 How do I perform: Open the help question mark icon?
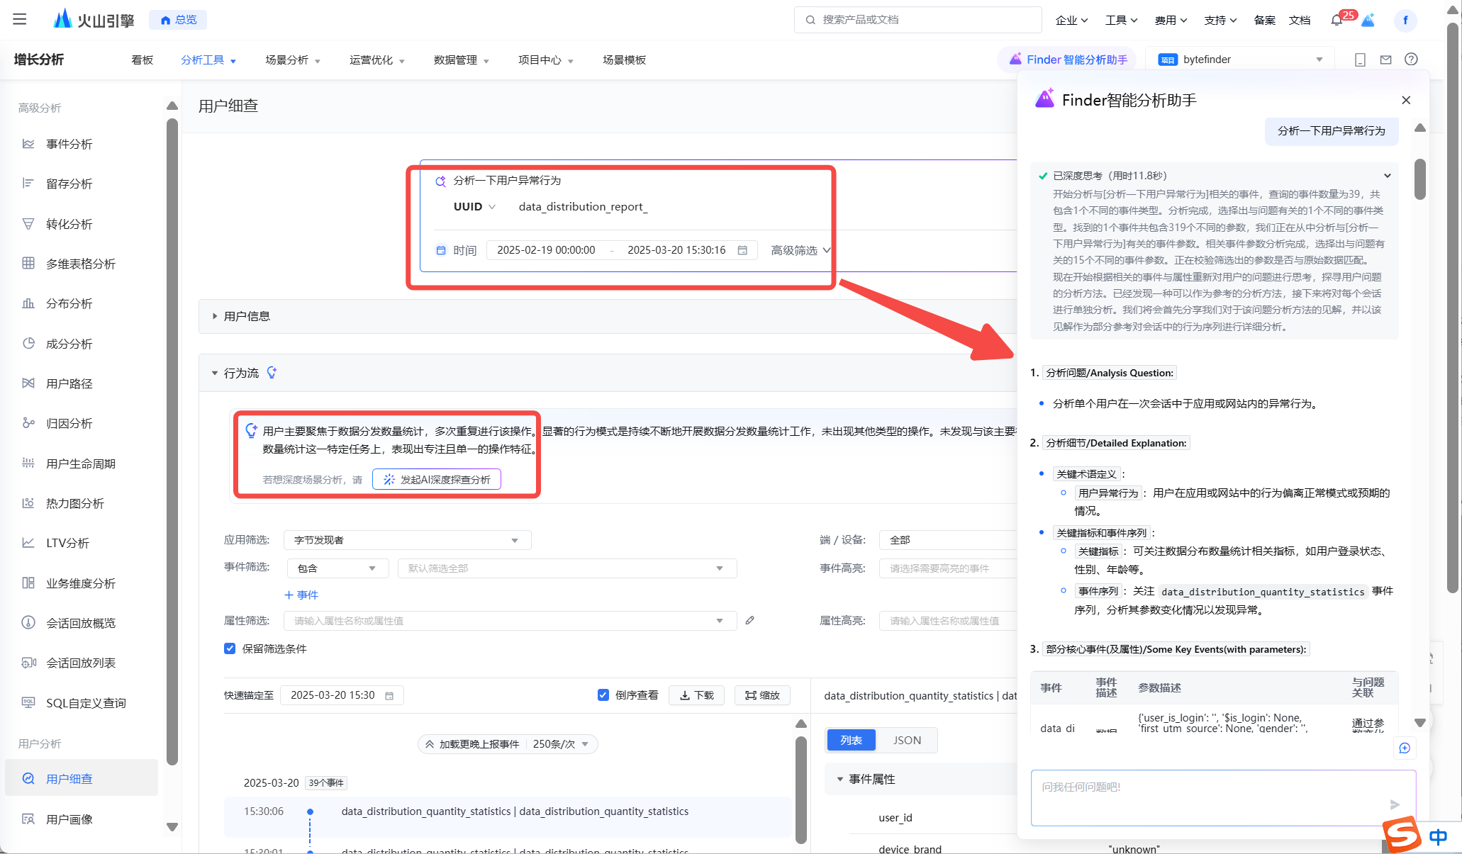tap(1411, 60)
